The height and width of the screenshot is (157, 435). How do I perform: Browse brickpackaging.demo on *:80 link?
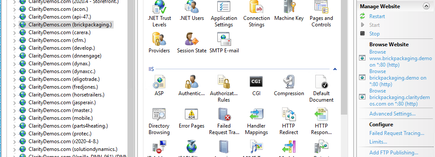pyautogui.click(x=398, y=78)
